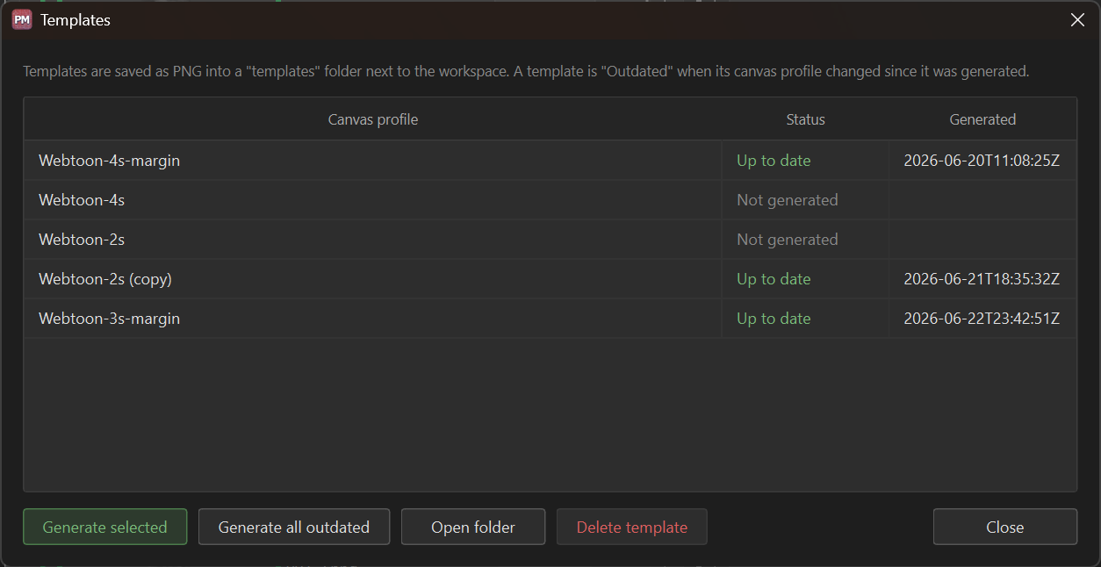Click the Generated column header
1101x567 pixels.
(x=982, y=119)
